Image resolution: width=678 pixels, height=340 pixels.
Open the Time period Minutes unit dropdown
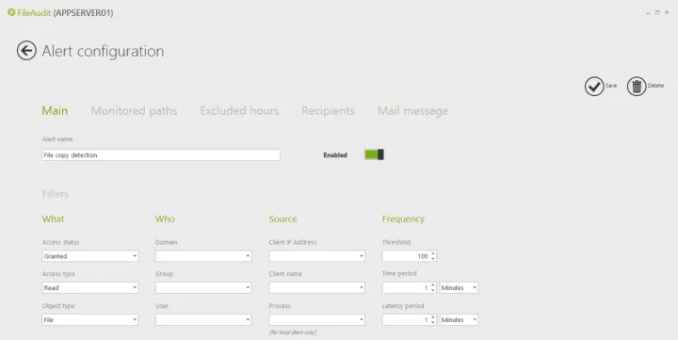(x=459, y=287)
